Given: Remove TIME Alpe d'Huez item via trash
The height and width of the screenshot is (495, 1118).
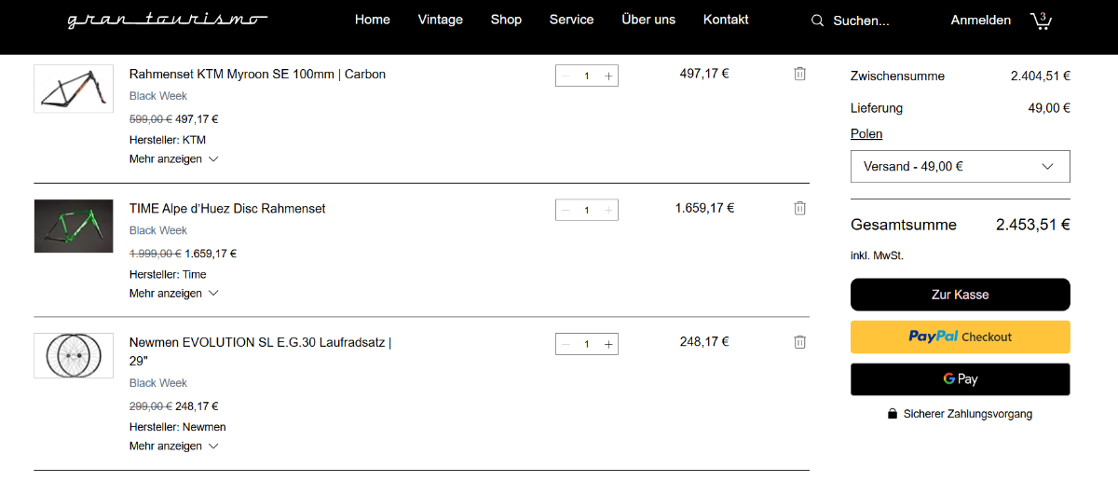Looking at the screenshot, I should tap(799, 208).
